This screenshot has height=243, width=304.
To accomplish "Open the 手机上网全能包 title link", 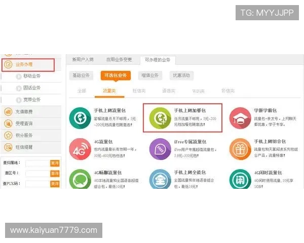I will point(190,172).
